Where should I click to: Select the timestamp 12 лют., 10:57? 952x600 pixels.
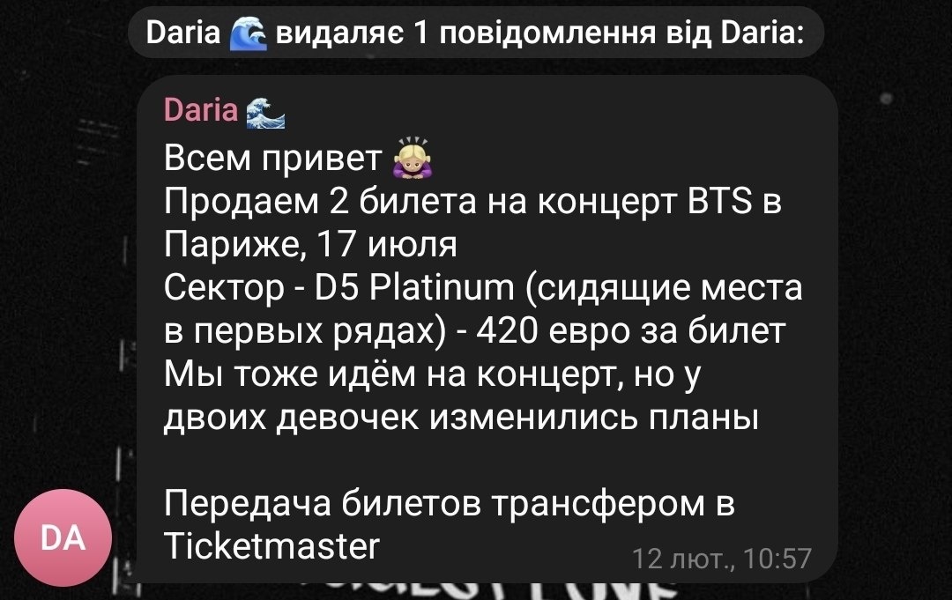point(722,558)
